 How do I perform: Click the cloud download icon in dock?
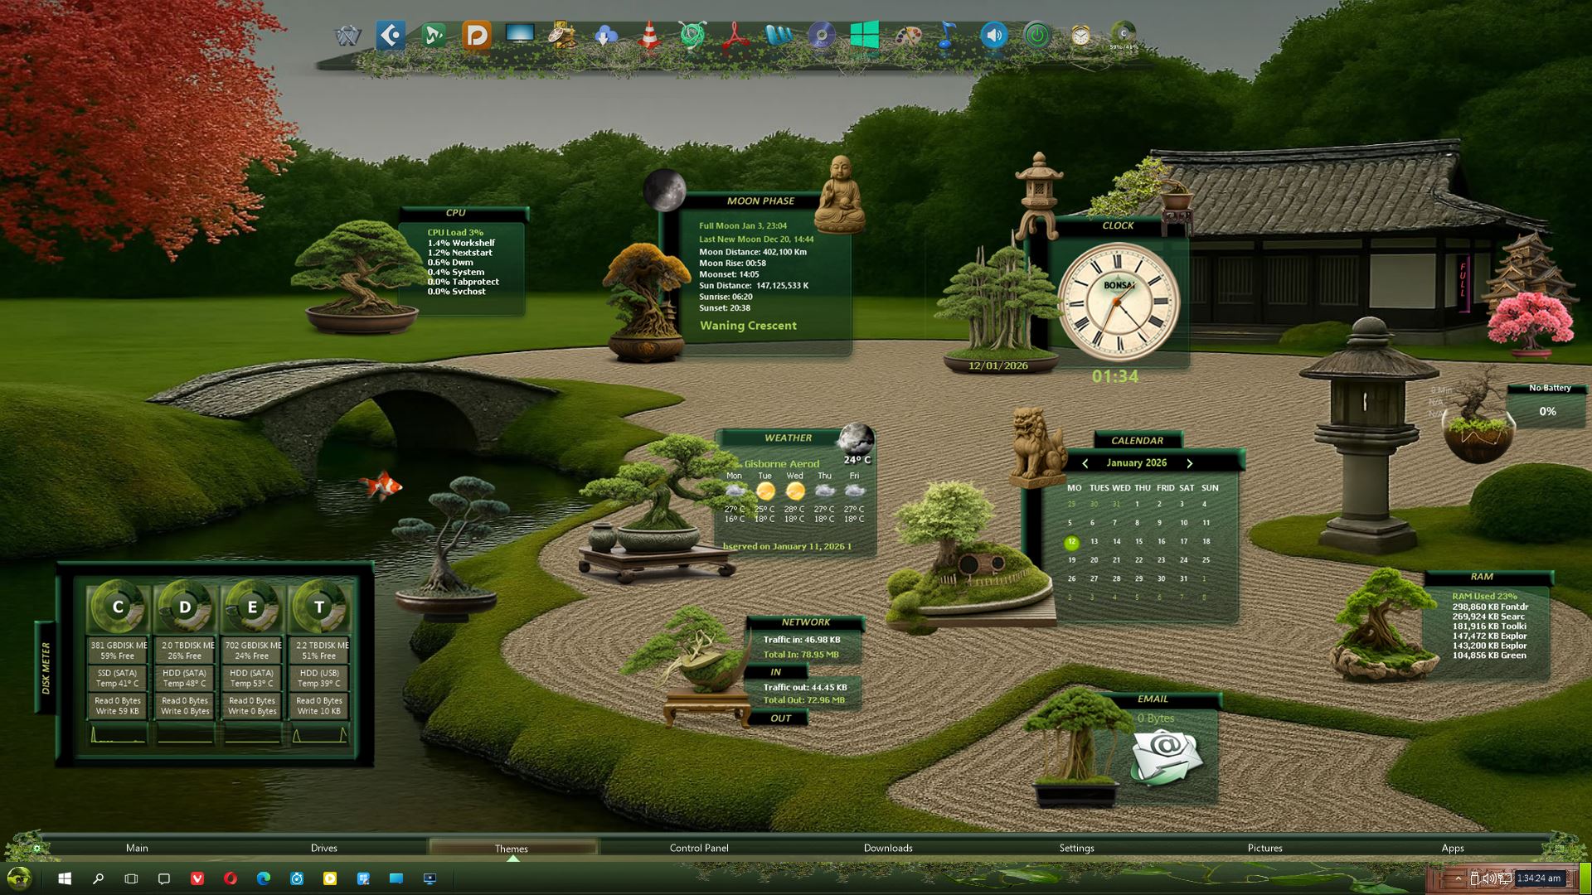[606, 36]
